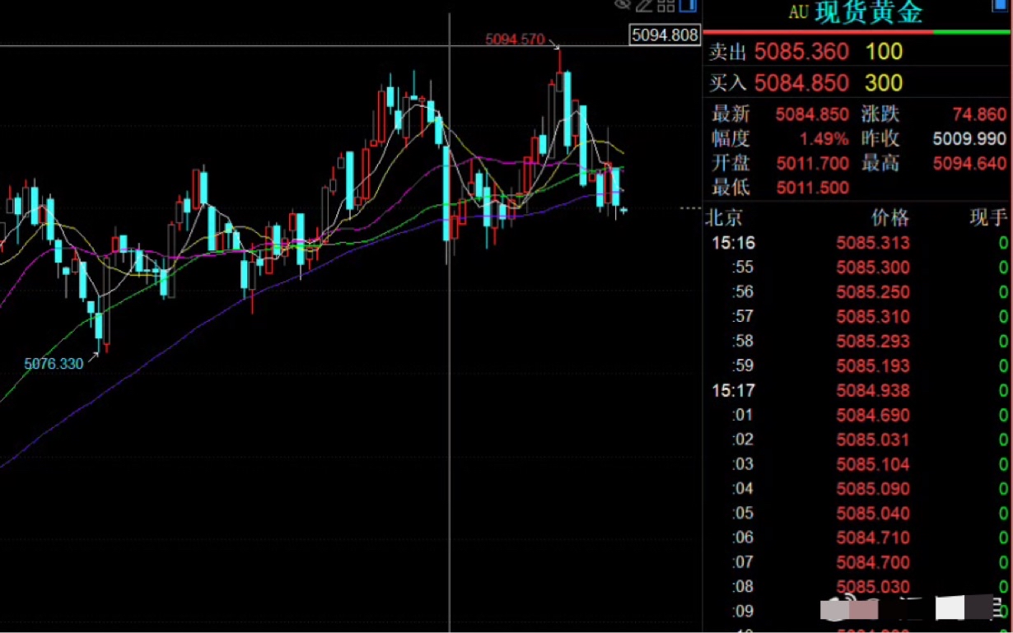The image size is (1013, 633).
Task: Click the 价格 column header
Action: (890, 217)
